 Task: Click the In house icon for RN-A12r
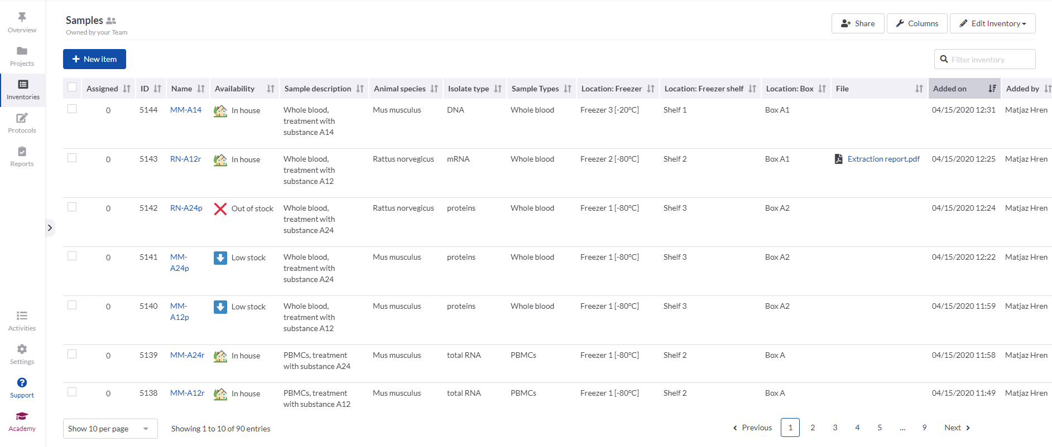[220, 160]
